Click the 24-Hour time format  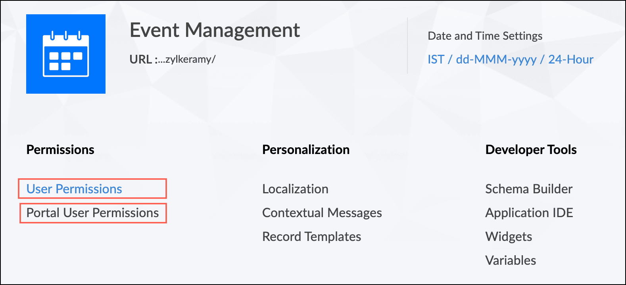(570, 60)
